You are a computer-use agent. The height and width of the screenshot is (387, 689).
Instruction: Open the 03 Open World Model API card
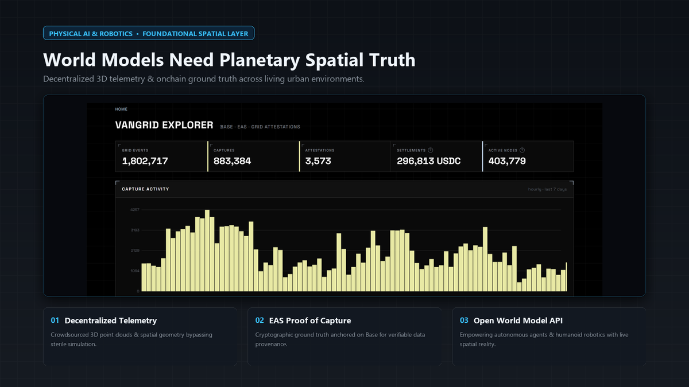pyautogui.click(x=549, y=337)
